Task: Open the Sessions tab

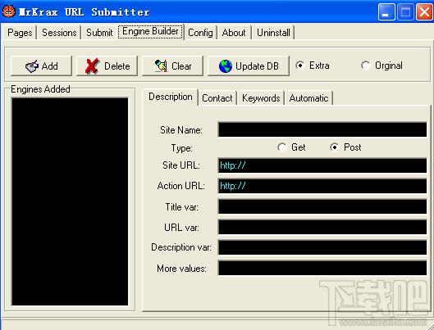Action: 59,33
